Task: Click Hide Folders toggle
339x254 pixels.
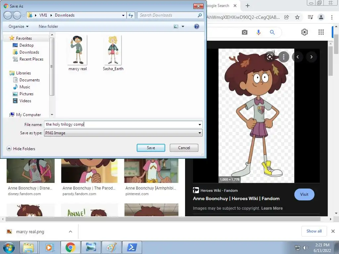Action: click(21, 148)
